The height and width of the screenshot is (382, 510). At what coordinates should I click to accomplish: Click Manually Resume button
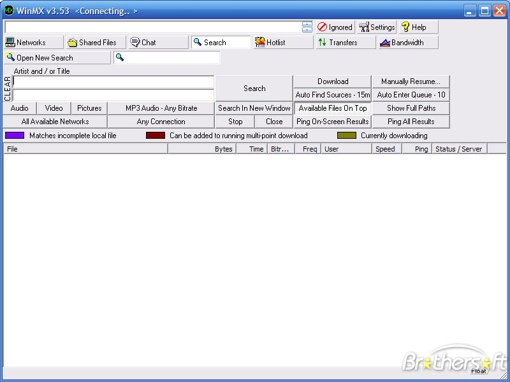tap(411, 81)
